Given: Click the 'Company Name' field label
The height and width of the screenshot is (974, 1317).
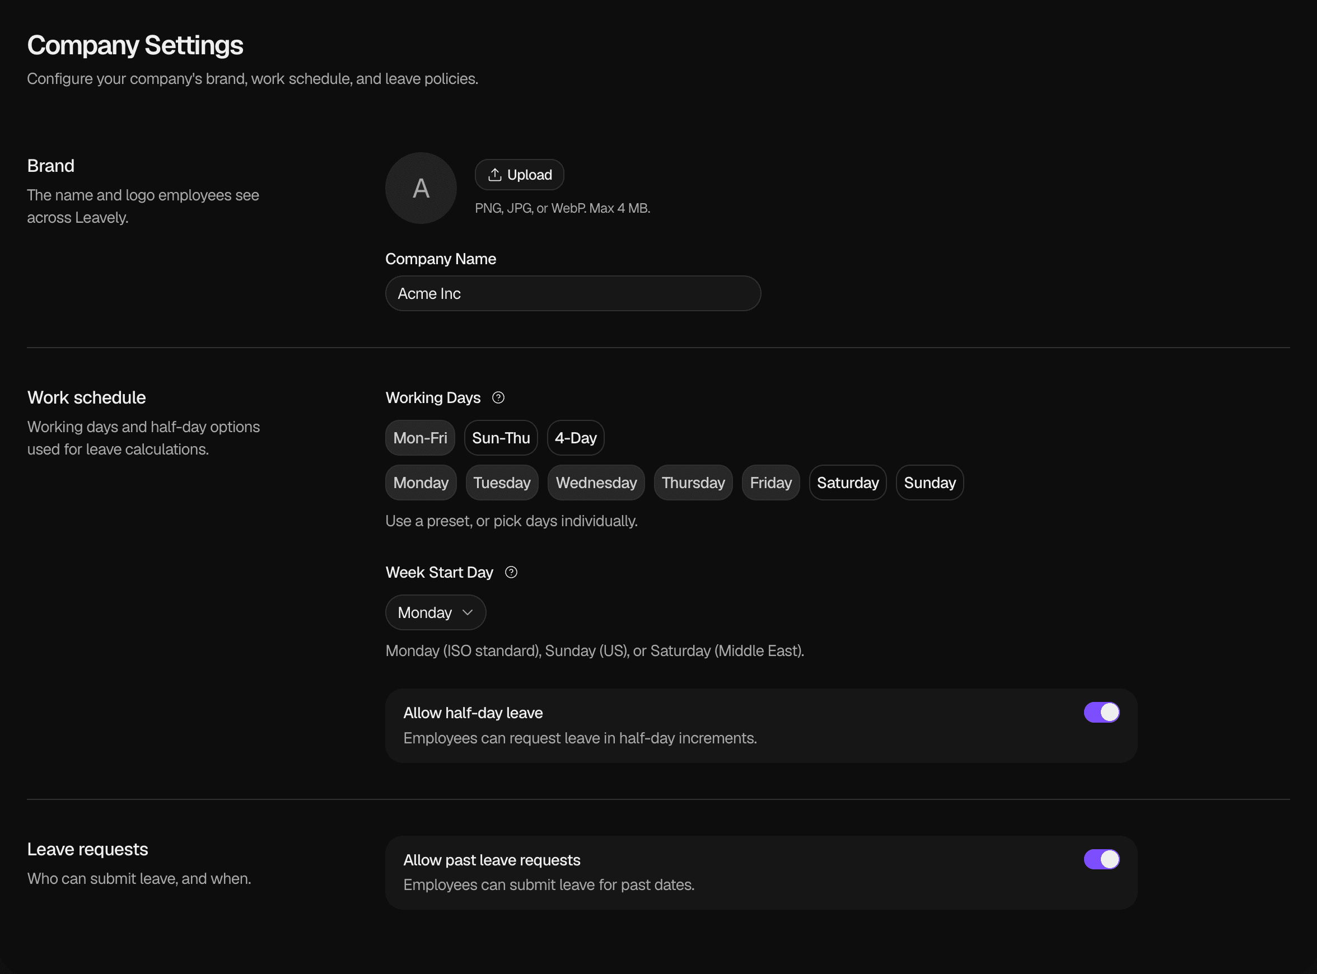Looking at the screenshot, I should pyautogui.click(x=441, y=259).
